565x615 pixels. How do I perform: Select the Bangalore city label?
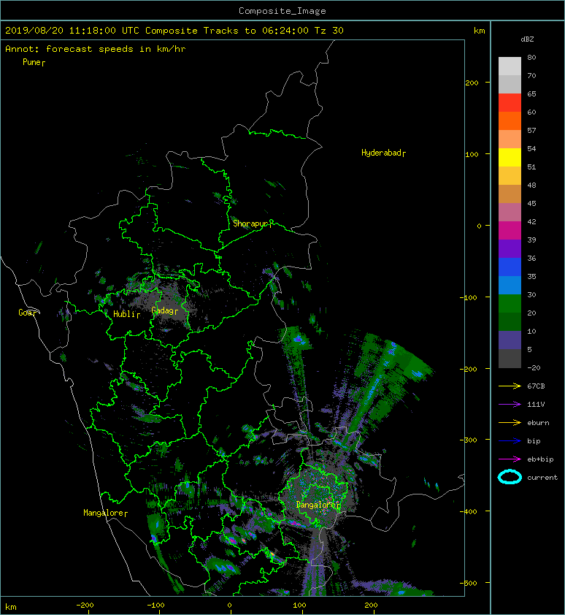pos(316,505)
